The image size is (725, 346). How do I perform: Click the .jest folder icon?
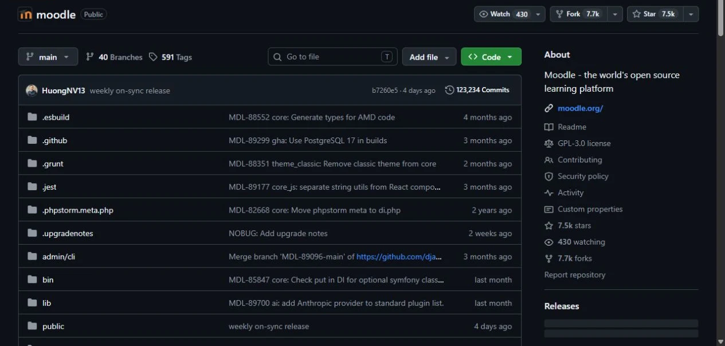pos(32,187)
